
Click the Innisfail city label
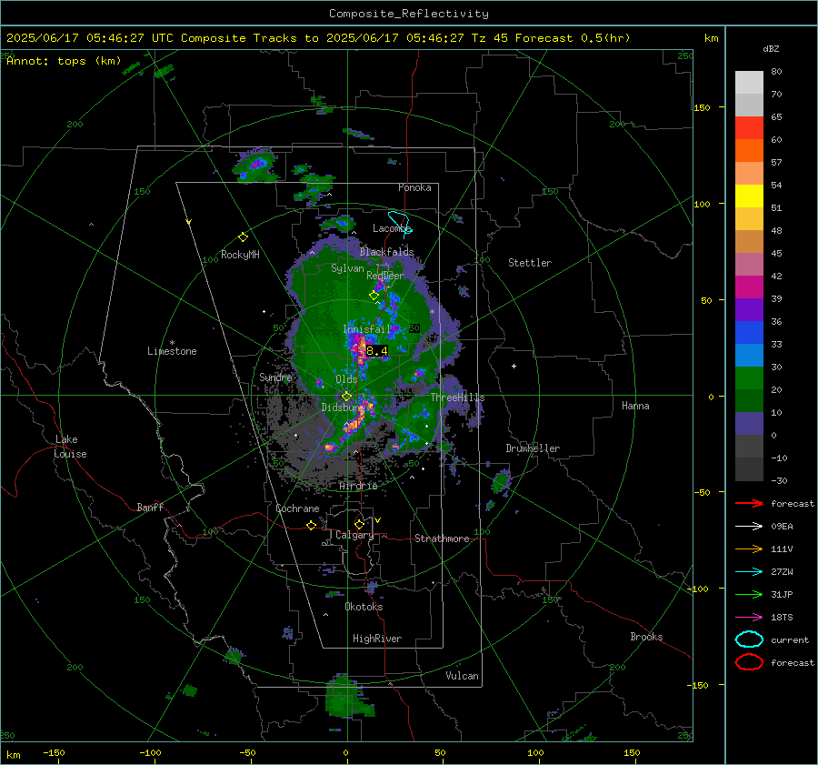(x=367, y=329)
